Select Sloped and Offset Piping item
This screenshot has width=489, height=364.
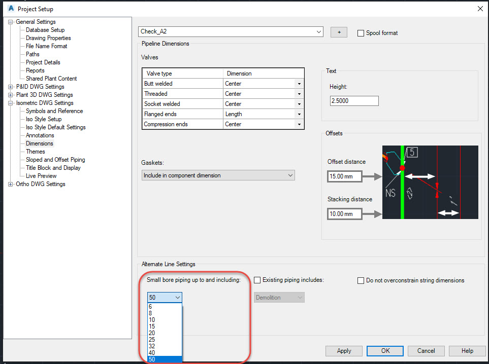tap(55, 160)
